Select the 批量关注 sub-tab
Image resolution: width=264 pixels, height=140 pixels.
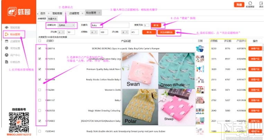[x=52, y=19]
